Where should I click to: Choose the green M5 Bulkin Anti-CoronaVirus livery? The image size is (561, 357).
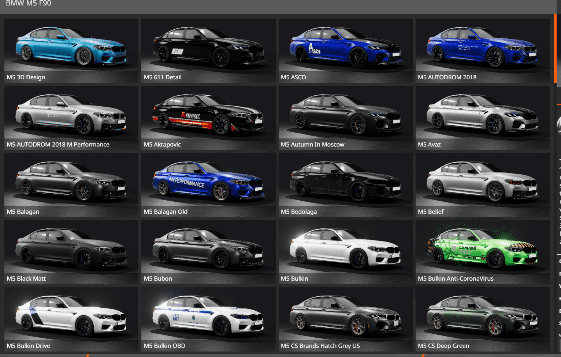tap(482, 252)
